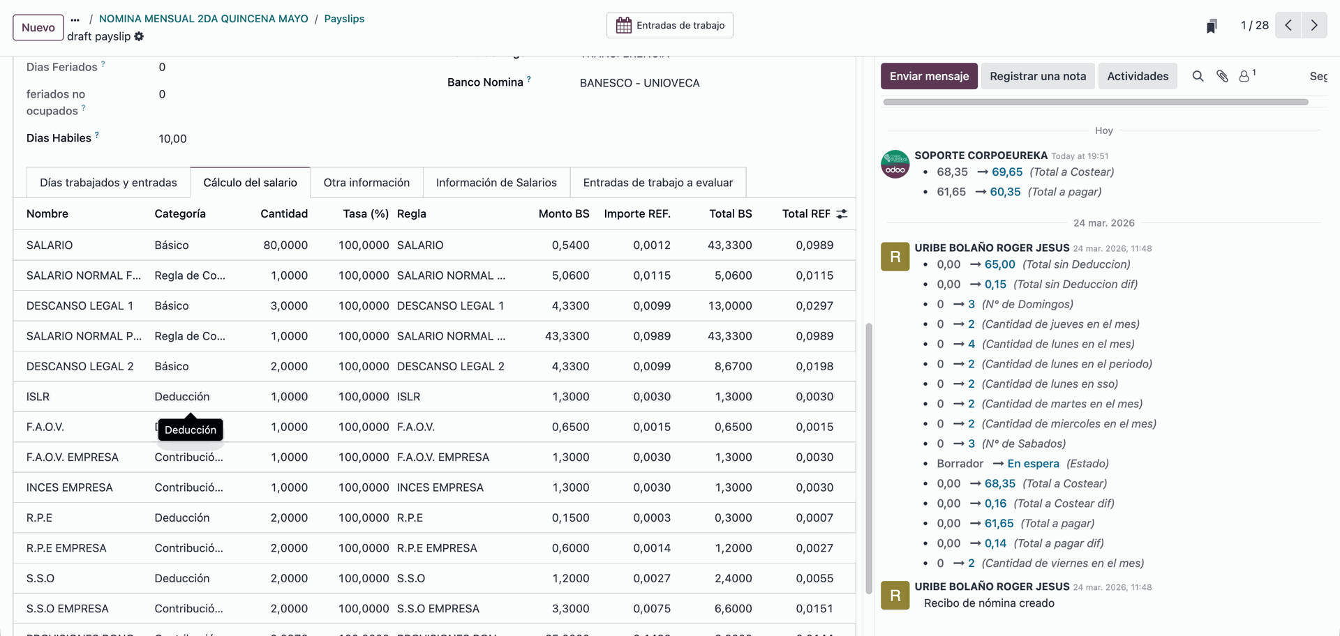1340x636 pixels.
Task: Open the optional columns toggle in table header
Action: (x=842, y=214)
